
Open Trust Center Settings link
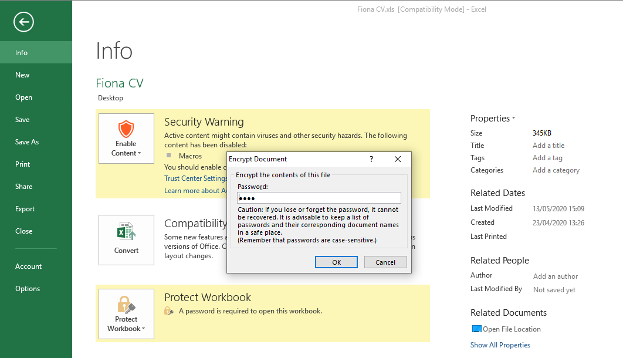(x=195, y=178)
